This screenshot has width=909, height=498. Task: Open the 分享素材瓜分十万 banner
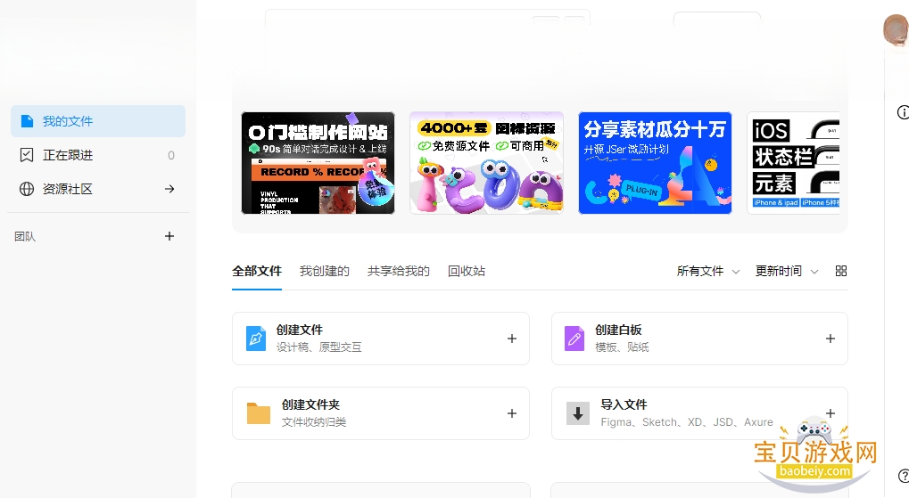click(655, 163)
